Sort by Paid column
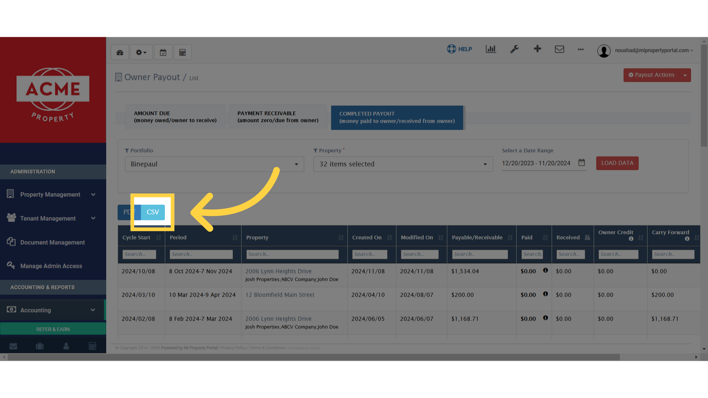 pyautogui.click(x=534, y=238)
